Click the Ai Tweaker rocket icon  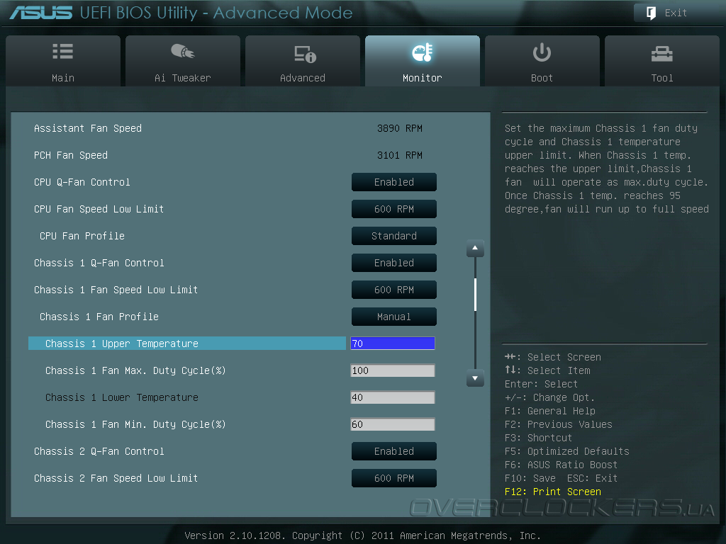pos(182,51)
